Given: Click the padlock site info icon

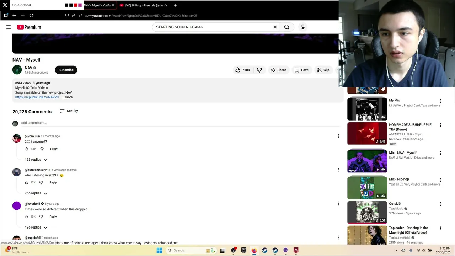Looking at the screenshot, I should tap(74, 16).
